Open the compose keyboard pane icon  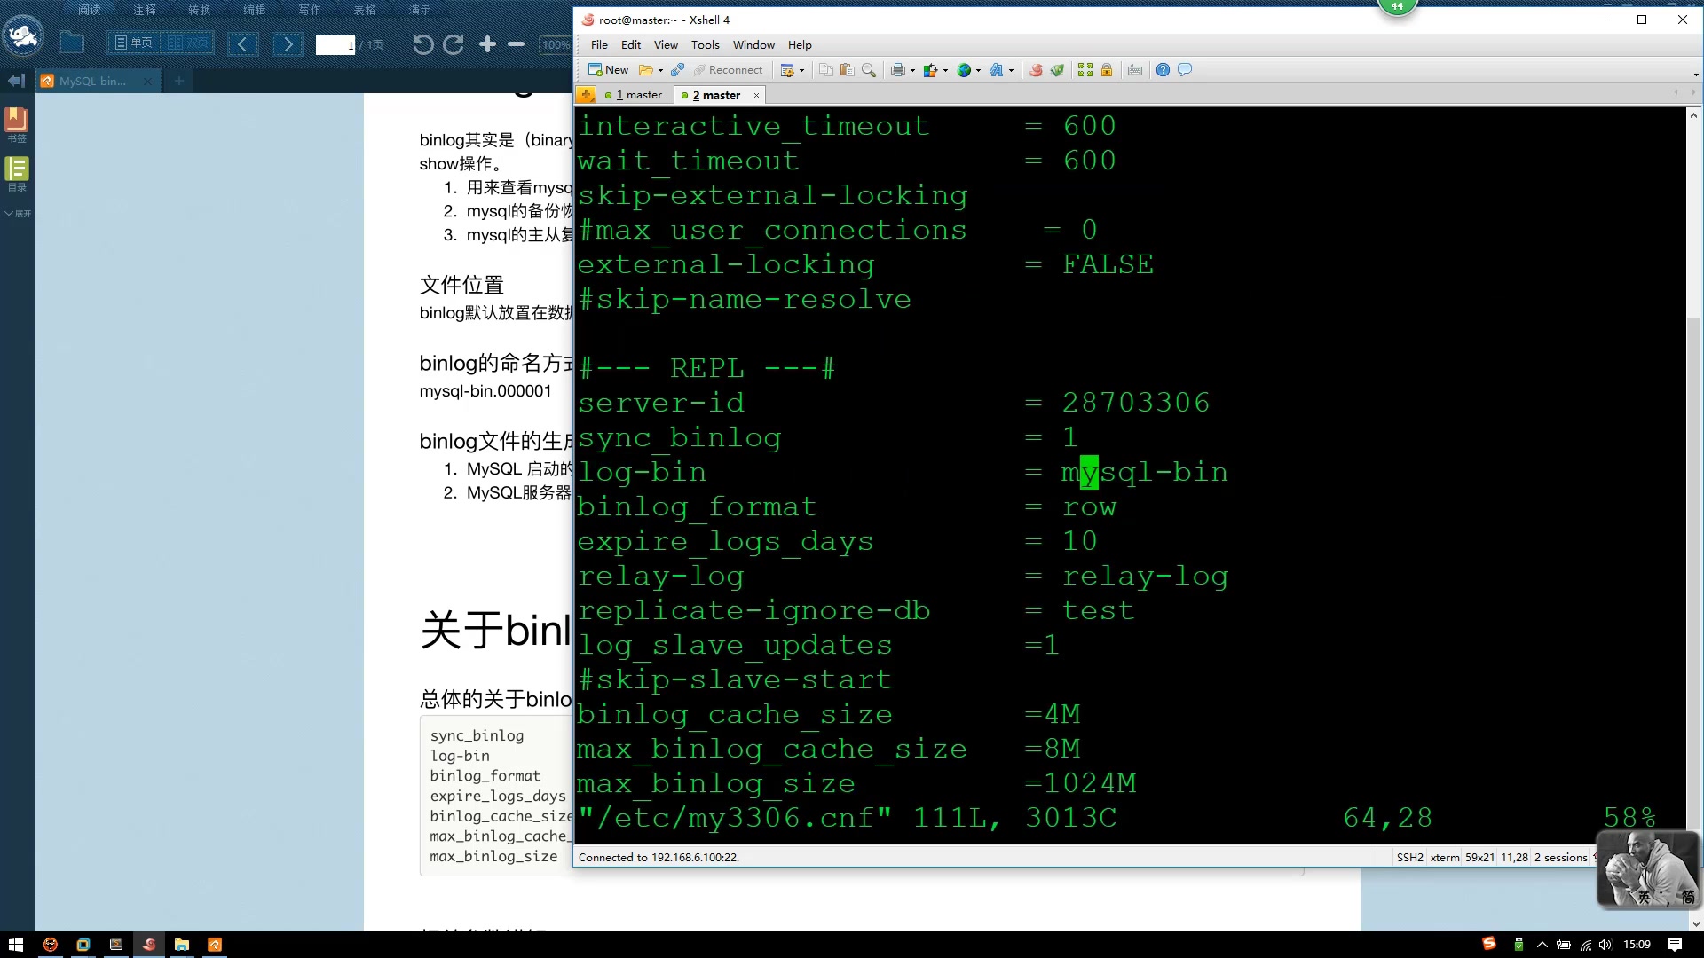pyautogui.click(x=1135, y=70)
